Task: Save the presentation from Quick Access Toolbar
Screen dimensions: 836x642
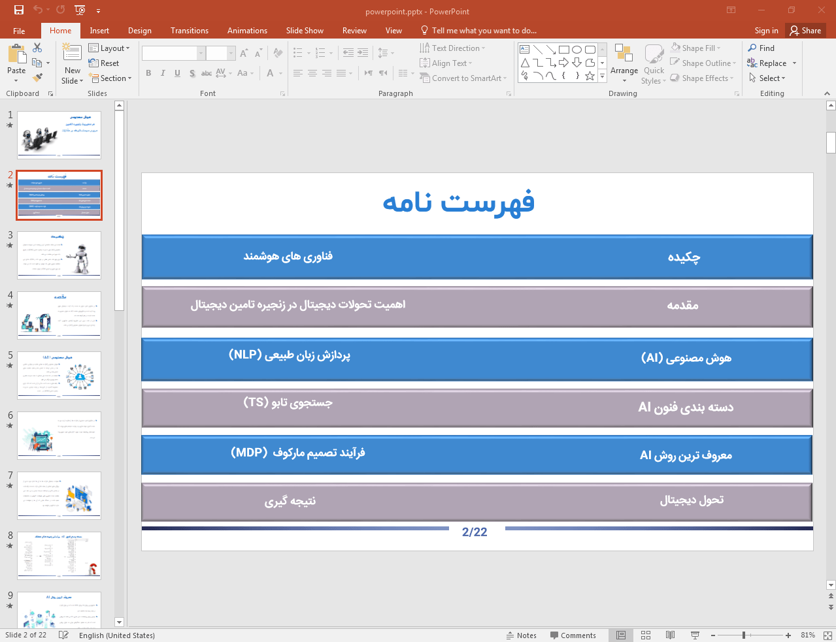Action: click(19, 10)
